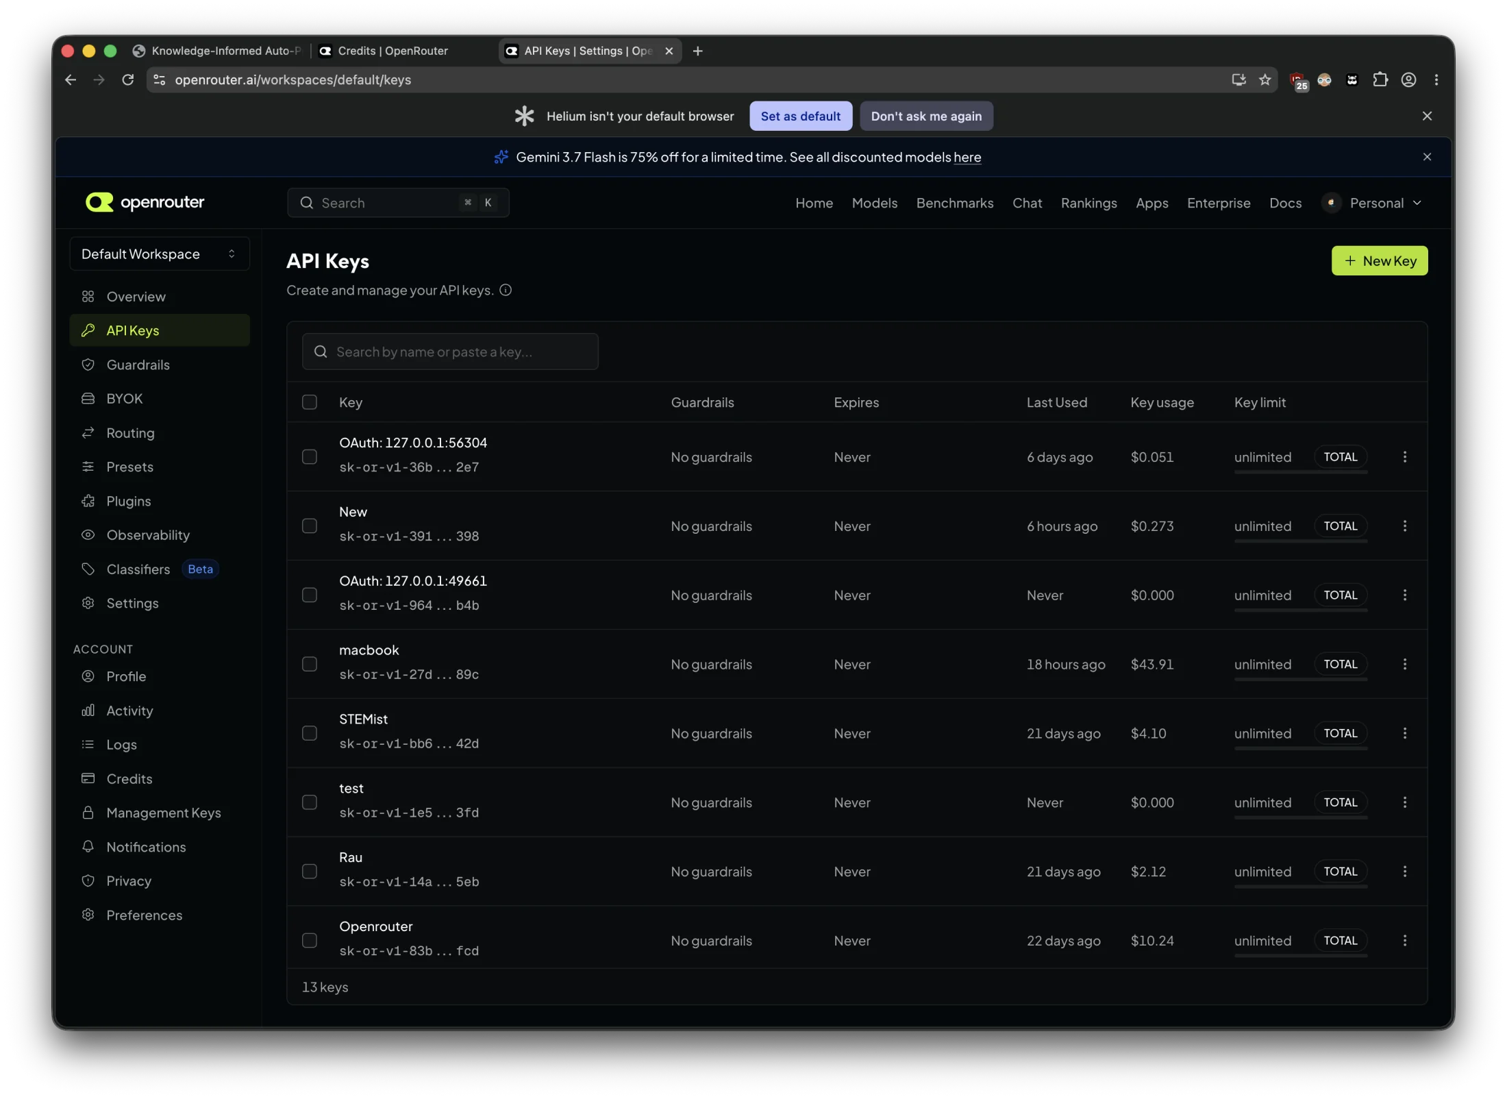
Task: Click the macbook key limit usage bar
Action: [x=1301, y=679]
